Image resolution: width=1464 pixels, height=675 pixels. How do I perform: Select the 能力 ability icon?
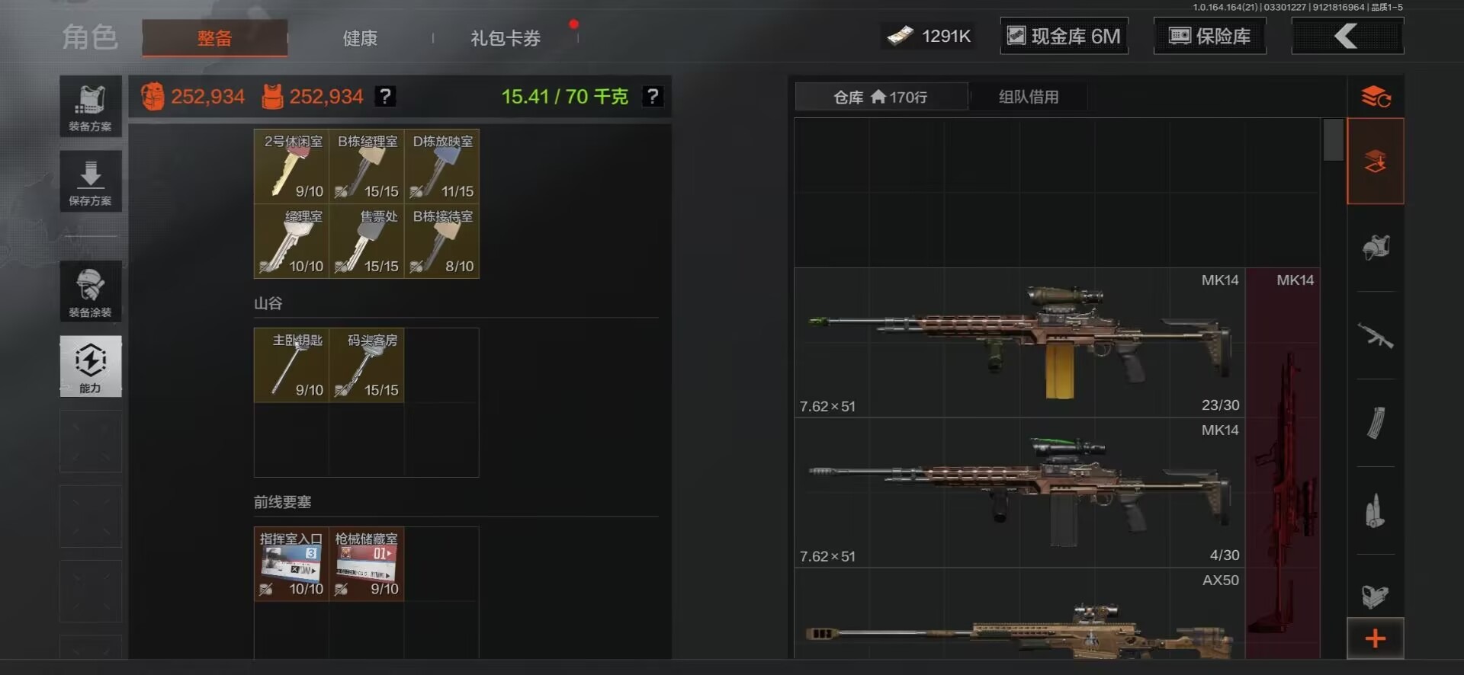pos(90,366)
